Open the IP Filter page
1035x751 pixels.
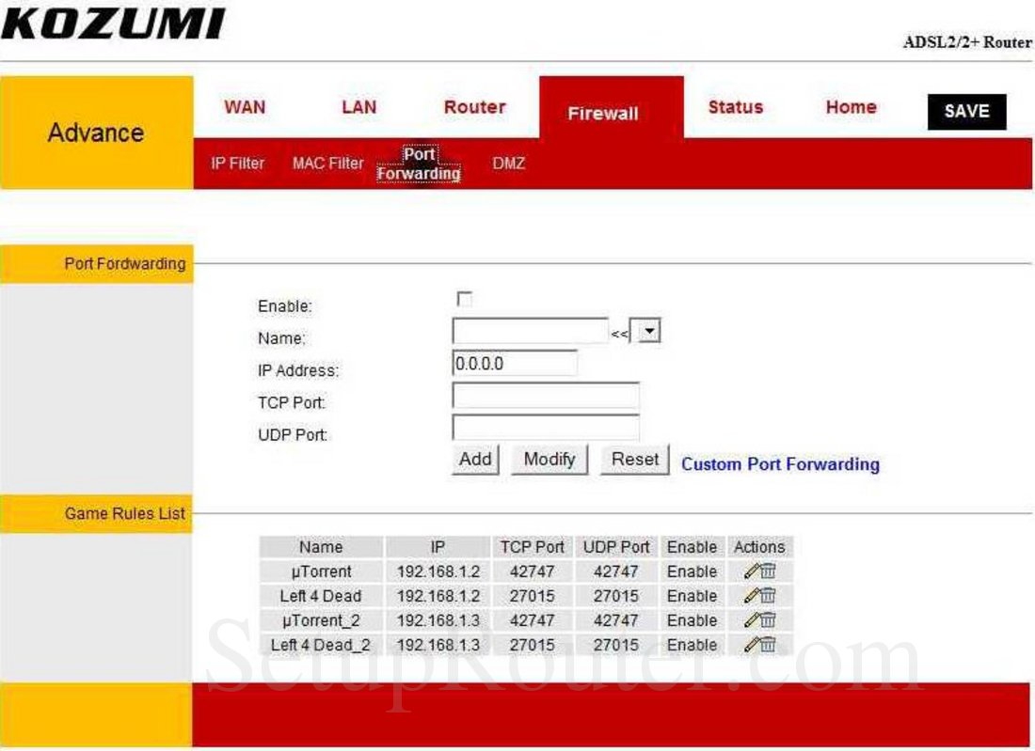[x=238, y=163]
